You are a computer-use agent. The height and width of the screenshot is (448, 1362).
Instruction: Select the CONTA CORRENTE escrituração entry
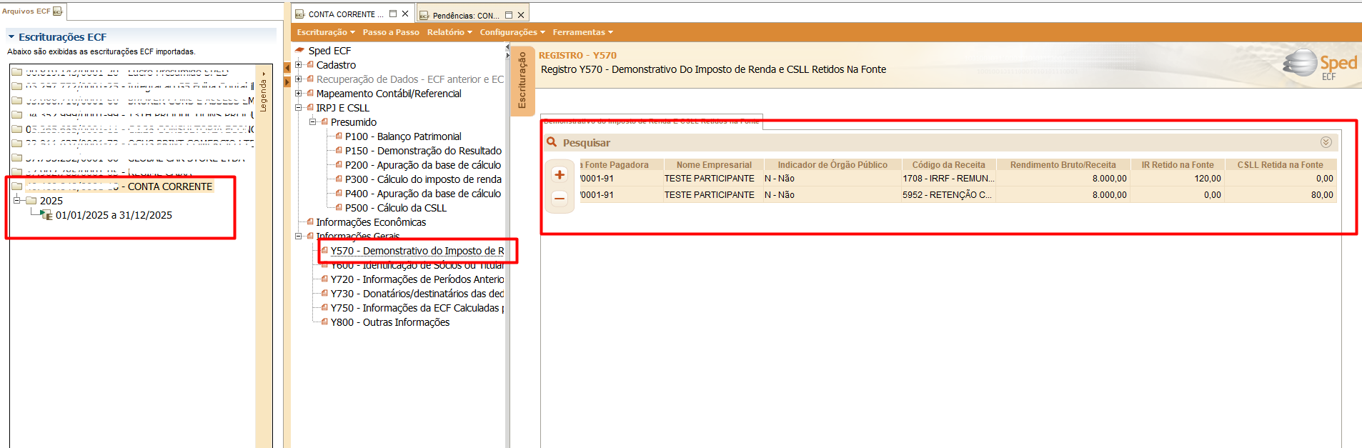click(119, 186)
